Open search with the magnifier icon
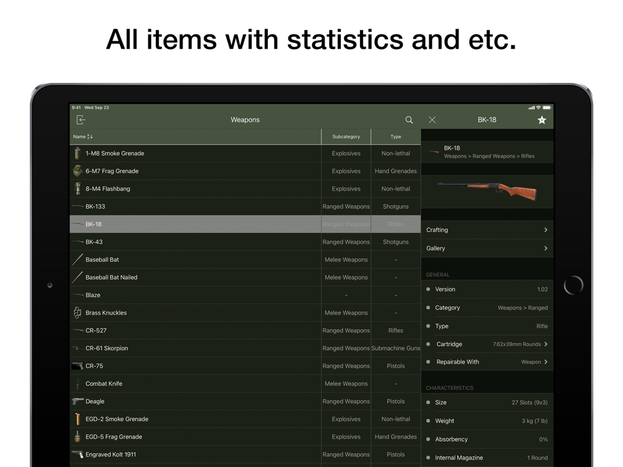 coord(409,120)
